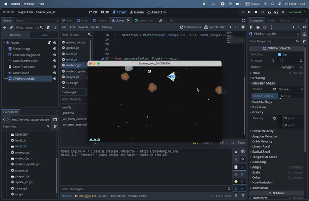Click the Filter Messages field
The image size is (309, 201).
tap(146, 189)
